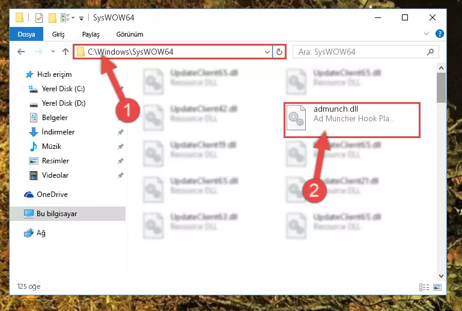462x311 pixels.
Task: Open Videolar in the sidebar
Action: coord(49,175)
